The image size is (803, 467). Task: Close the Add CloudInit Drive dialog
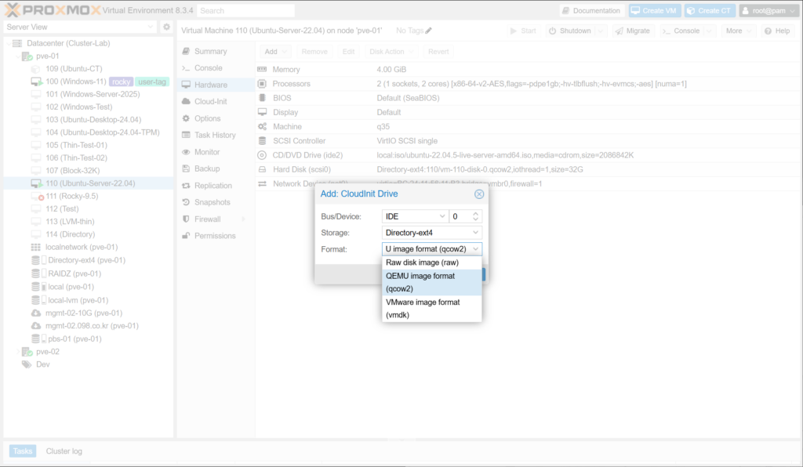point(479,194)
